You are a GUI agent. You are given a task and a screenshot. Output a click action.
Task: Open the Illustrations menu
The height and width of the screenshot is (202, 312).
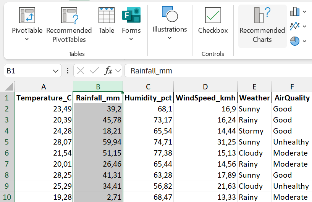pos(170,23)
